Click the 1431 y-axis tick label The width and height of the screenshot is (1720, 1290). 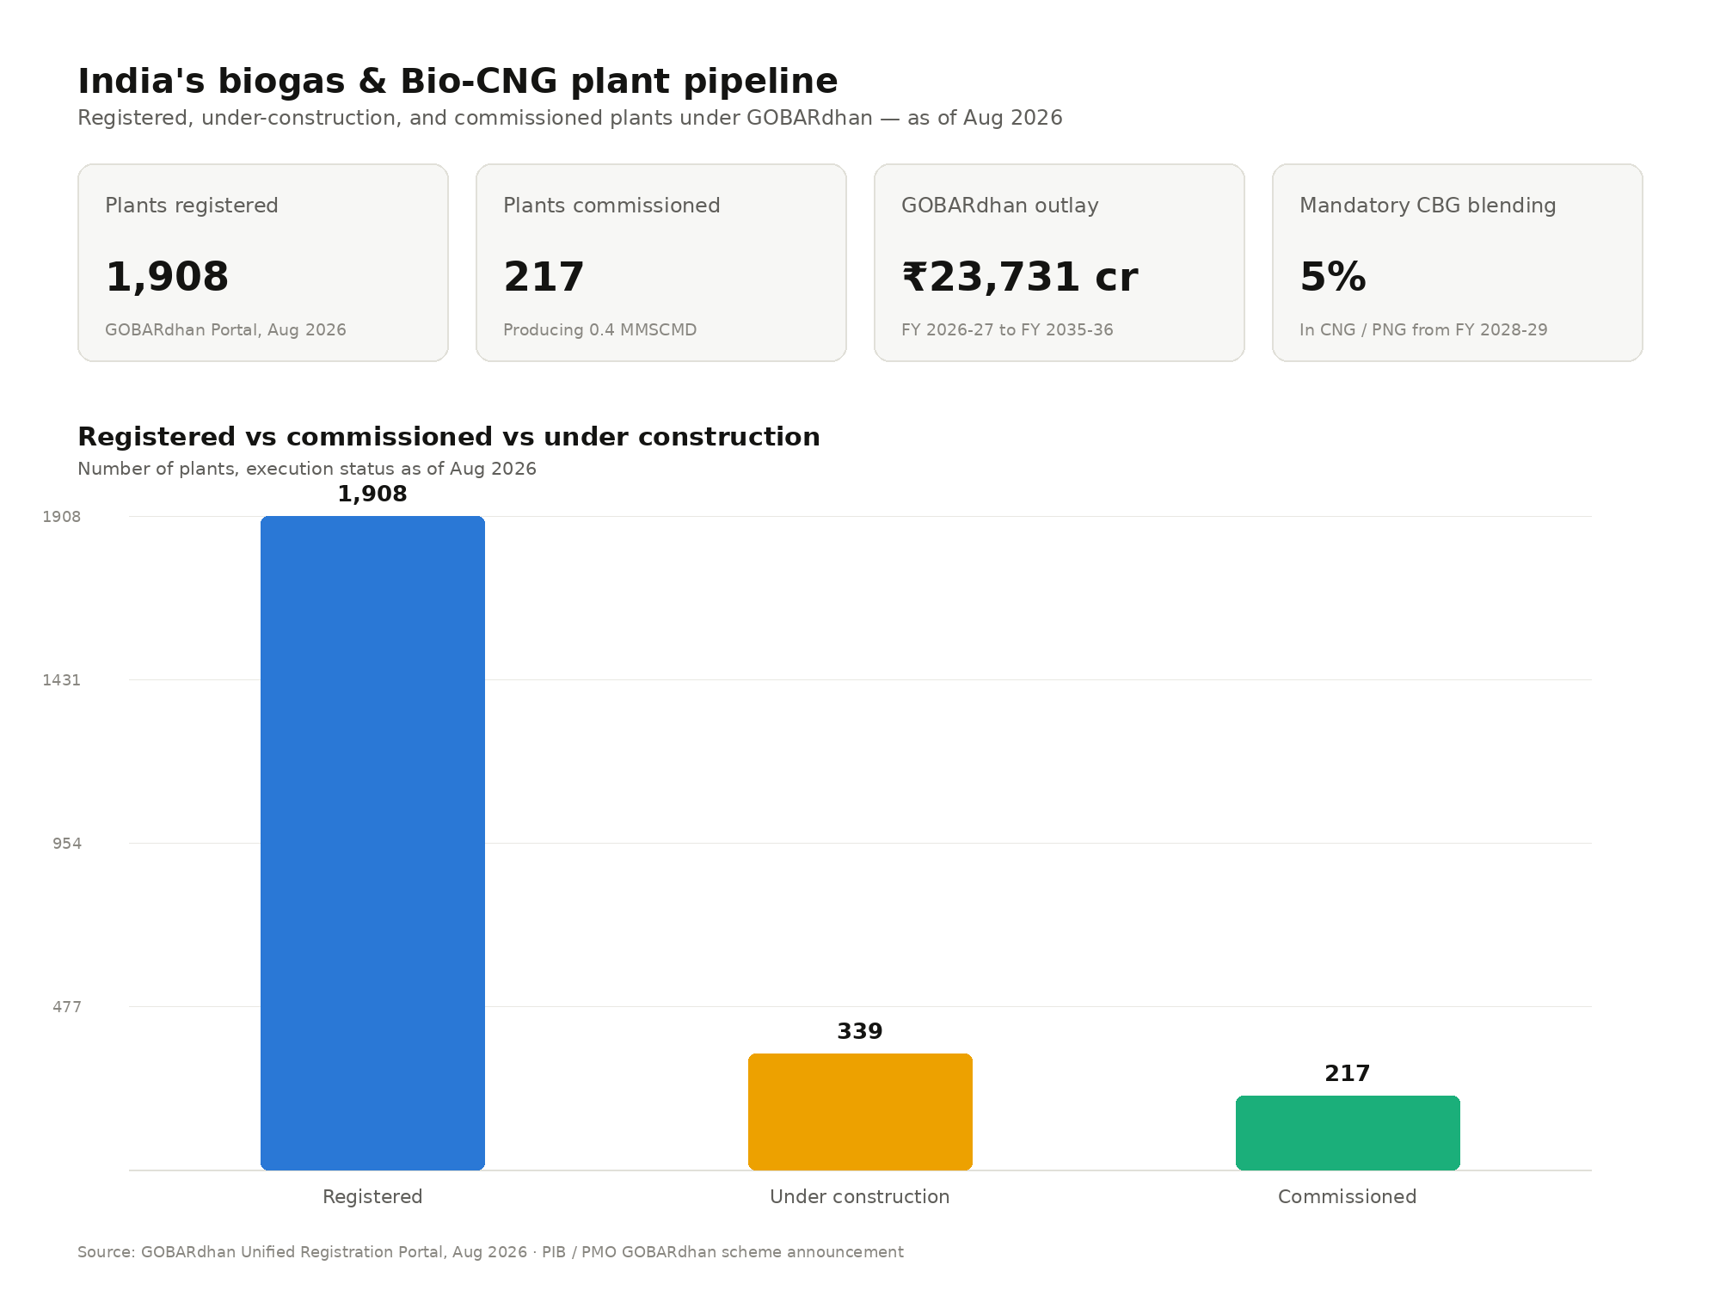click(62, 680)
